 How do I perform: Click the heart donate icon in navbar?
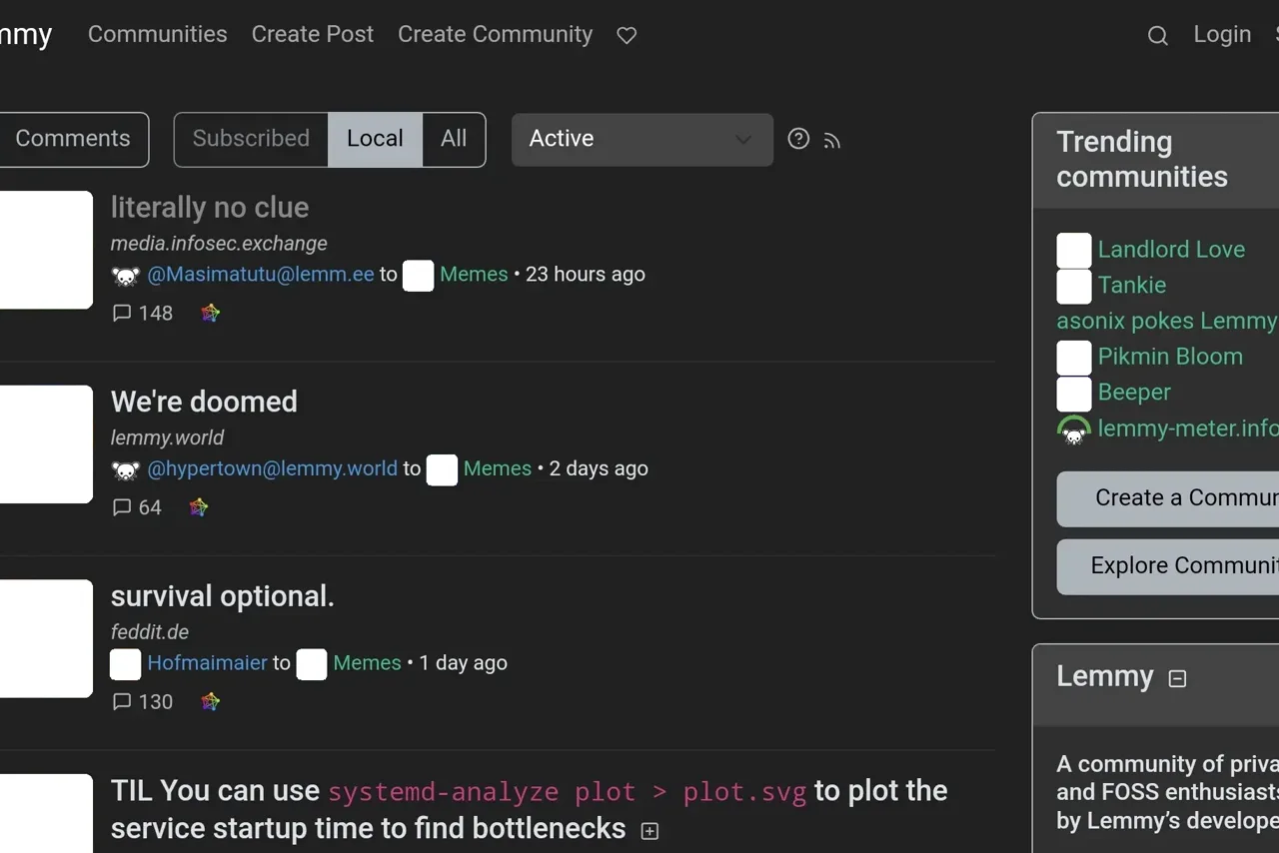click(x=627, y=35)
